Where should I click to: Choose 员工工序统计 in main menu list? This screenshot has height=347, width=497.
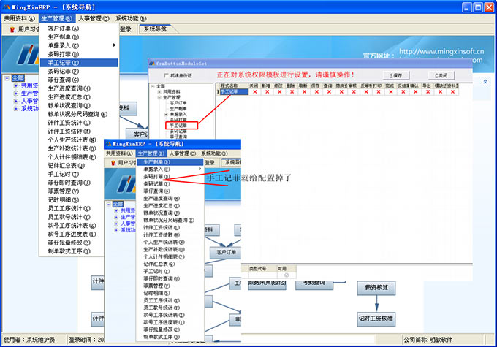click(72, 208)
